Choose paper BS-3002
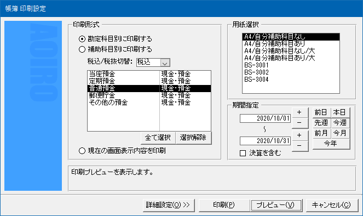Viewport: 363px width, 216px height. click(x=291, y=72)
